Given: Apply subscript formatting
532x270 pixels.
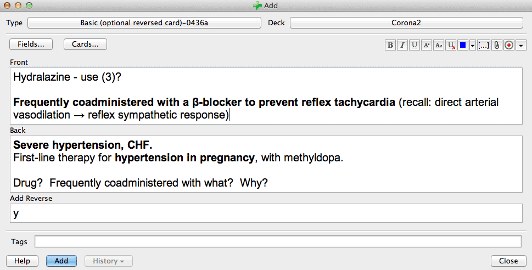Looking at the screenshot, I should (439, 45).
